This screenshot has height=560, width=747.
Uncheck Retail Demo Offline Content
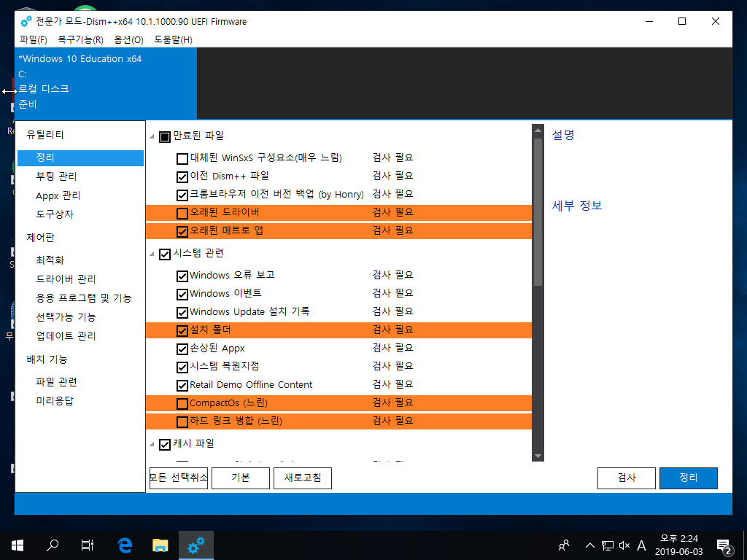pos(182,386)
